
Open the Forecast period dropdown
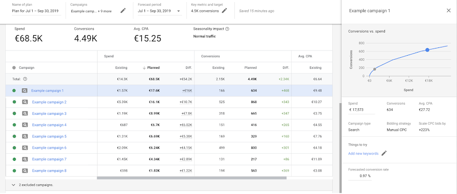click(x=159, y=11)
